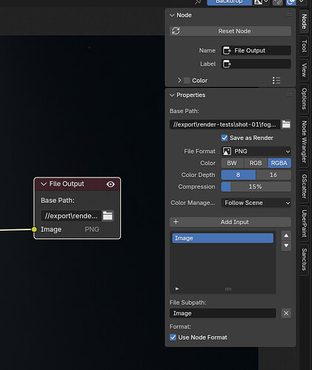Click the PNG image format icon
312x370 pixels.
pos(227,151)
